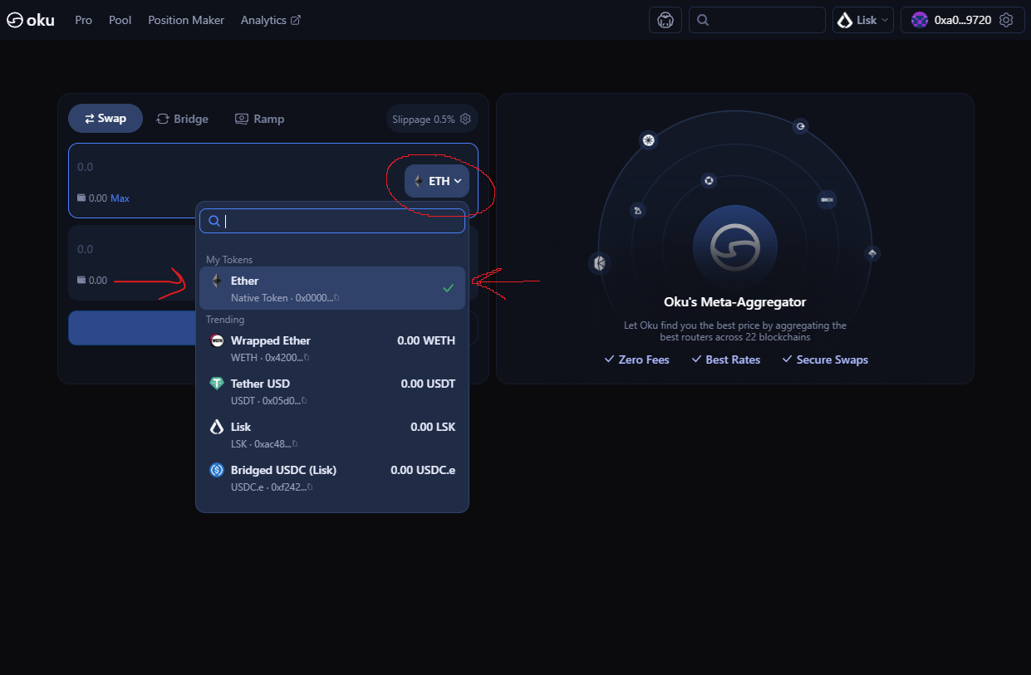1031x675 pixels.
Task: Focus the token search input field
Action: pyautogui.click(x=332, y=221)
